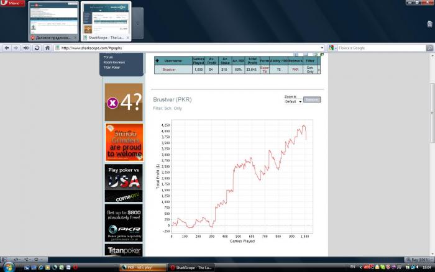This screenshot has width=435, height=272.
Task: Open a new tab with plus button
Action: (x=137, y=24)
